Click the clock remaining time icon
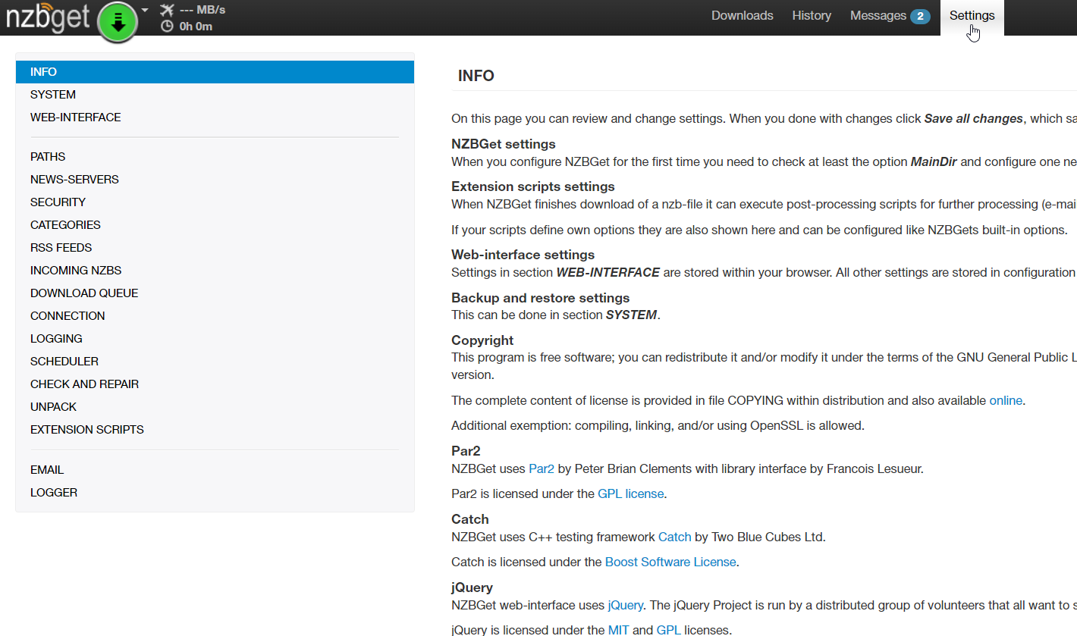Screen dimensions: 1077x636 pyautogui.click(x=167, y=27)
